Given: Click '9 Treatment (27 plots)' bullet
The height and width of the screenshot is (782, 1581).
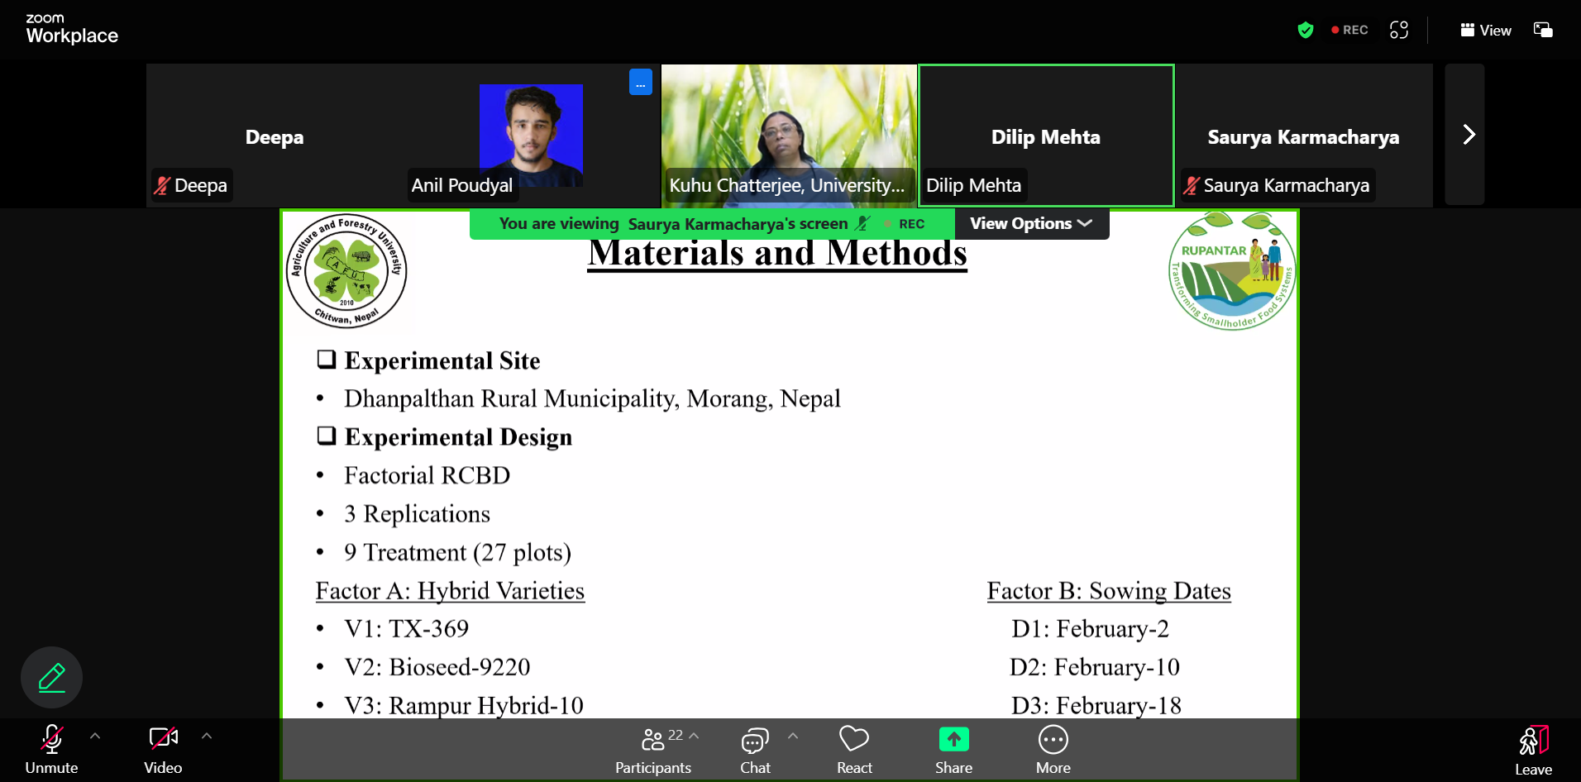Looking at the screenshot, I should 457,552.
